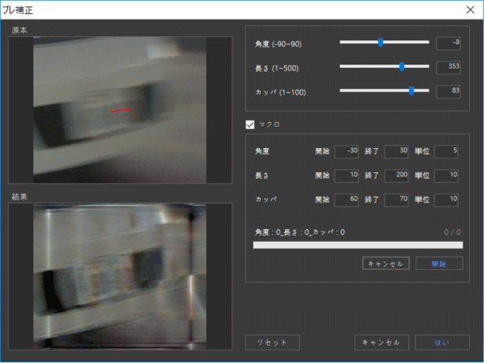Click the macro 角度 開始 field
The width and height of the screenshot is (484, 363).
coord(346,151)
